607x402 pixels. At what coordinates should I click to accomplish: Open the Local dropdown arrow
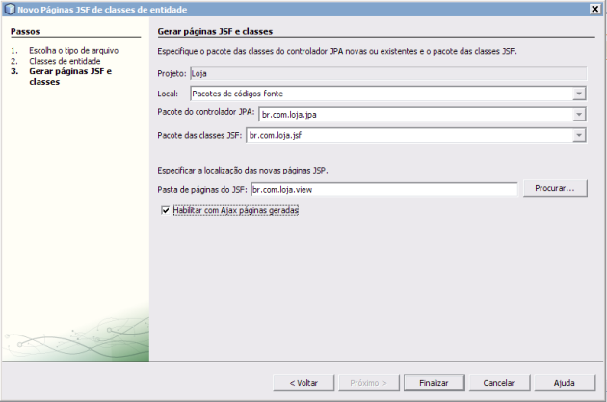[579, 94]
